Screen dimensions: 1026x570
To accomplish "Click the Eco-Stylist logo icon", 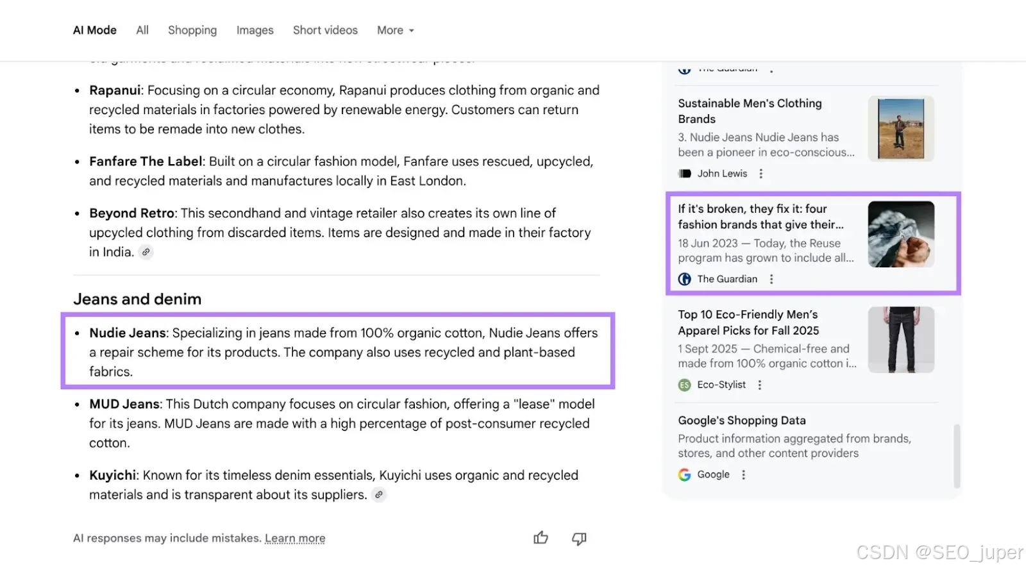I will [684, 385].
